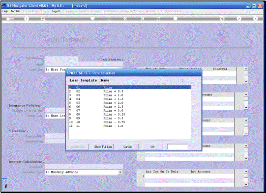Click row 1 of the Int Account grid
The width and height of the screenshot is (266, 193).
[189, 176]
